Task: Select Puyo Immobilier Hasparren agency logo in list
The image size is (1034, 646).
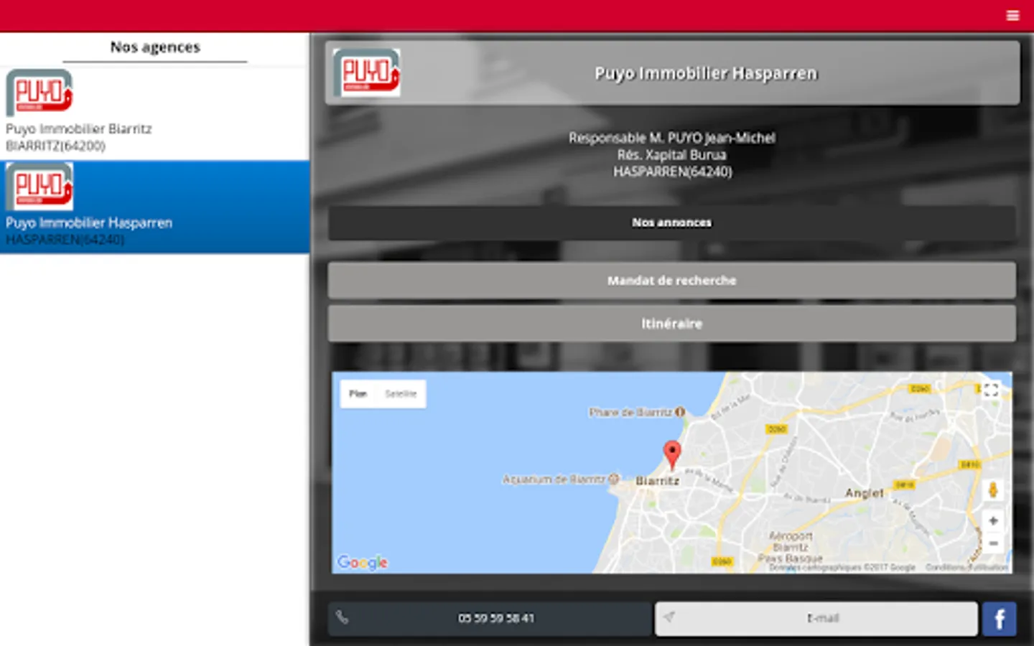Action: click(x=39, y=186)
